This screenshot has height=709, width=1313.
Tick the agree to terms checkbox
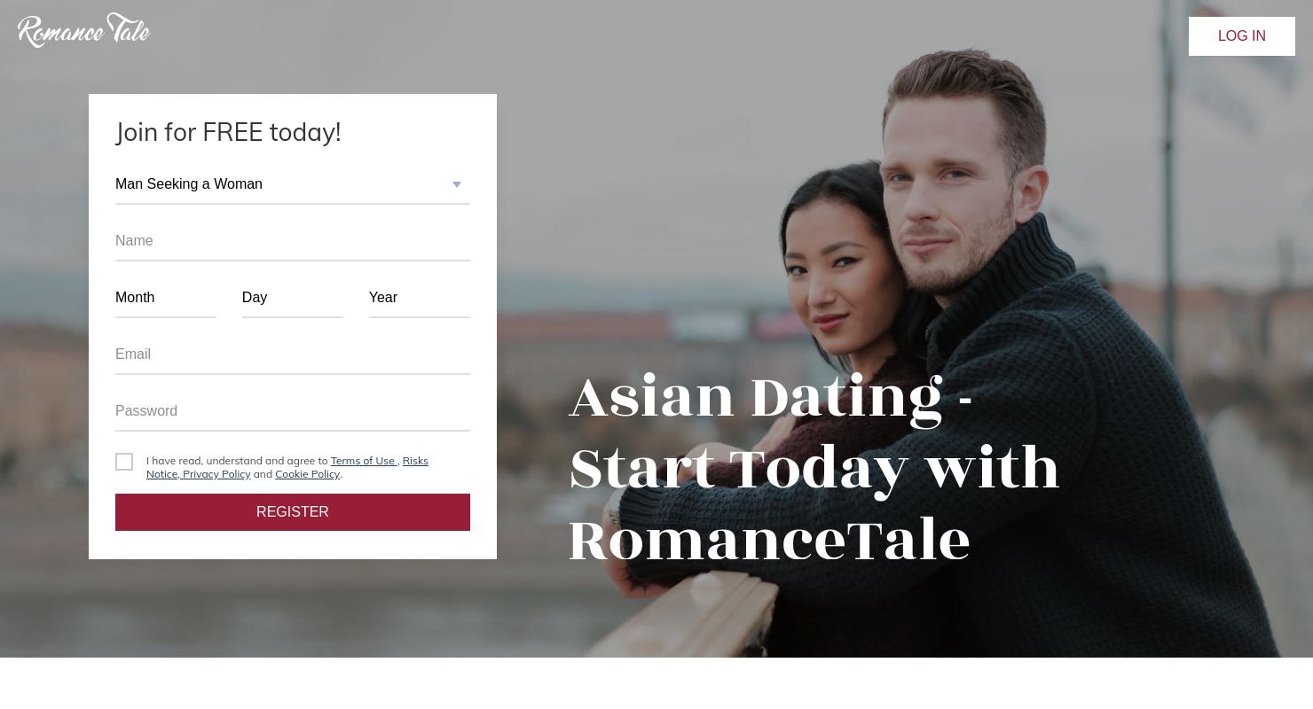[124, 462]
